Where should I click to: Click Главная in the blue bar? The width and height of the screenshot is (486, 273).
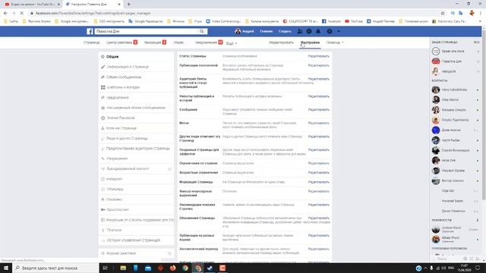pos(267,31)
